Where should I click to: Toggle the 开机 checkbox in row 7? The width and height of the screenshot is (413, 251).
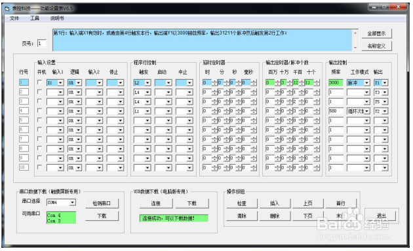(x=39, y=139)
